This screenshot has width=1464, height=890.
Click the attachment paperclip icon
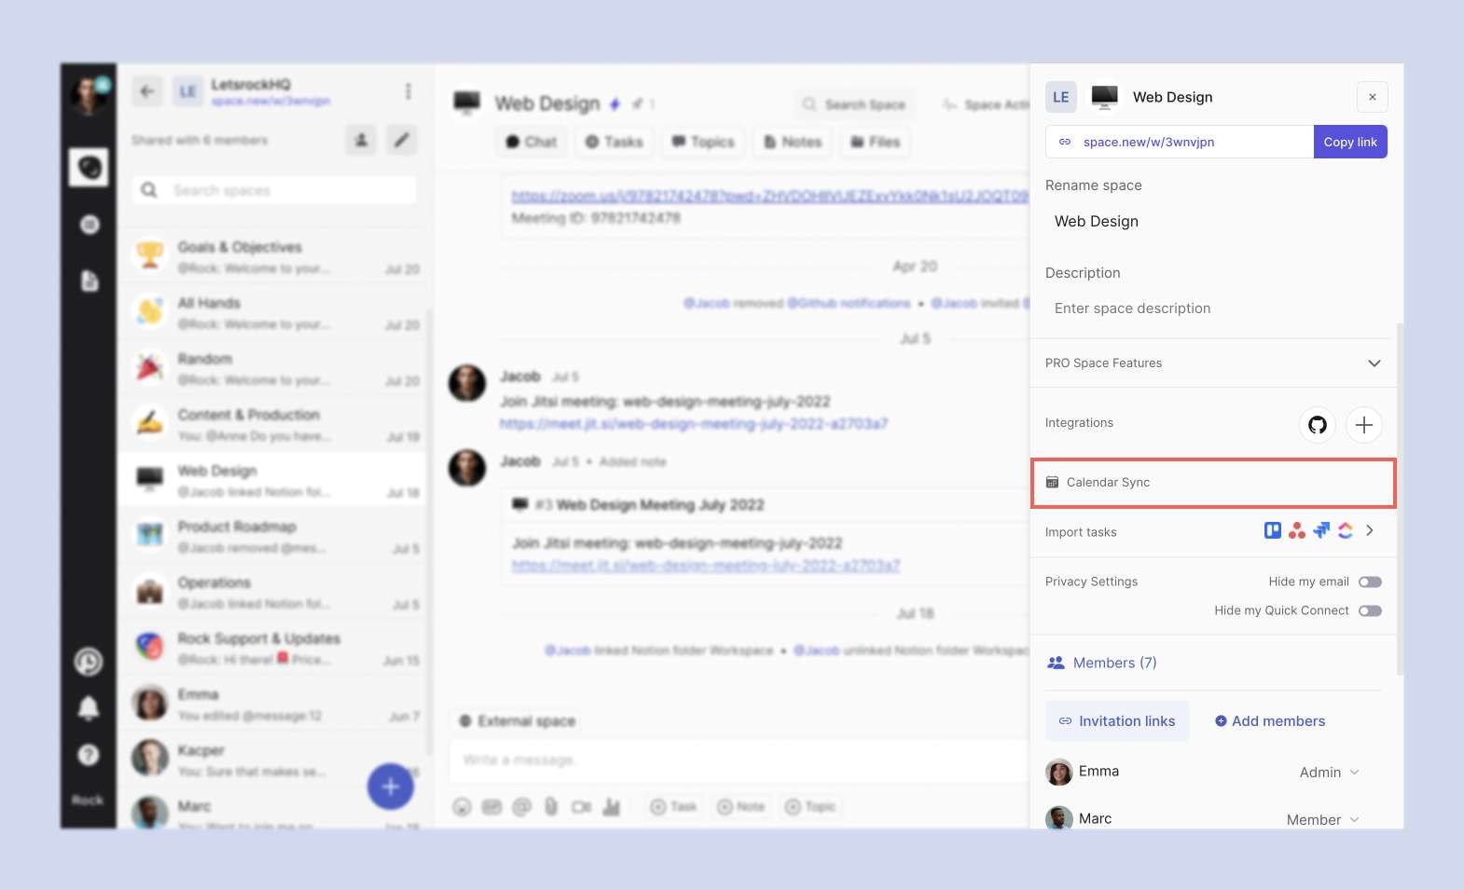click(x=551, y=807)
